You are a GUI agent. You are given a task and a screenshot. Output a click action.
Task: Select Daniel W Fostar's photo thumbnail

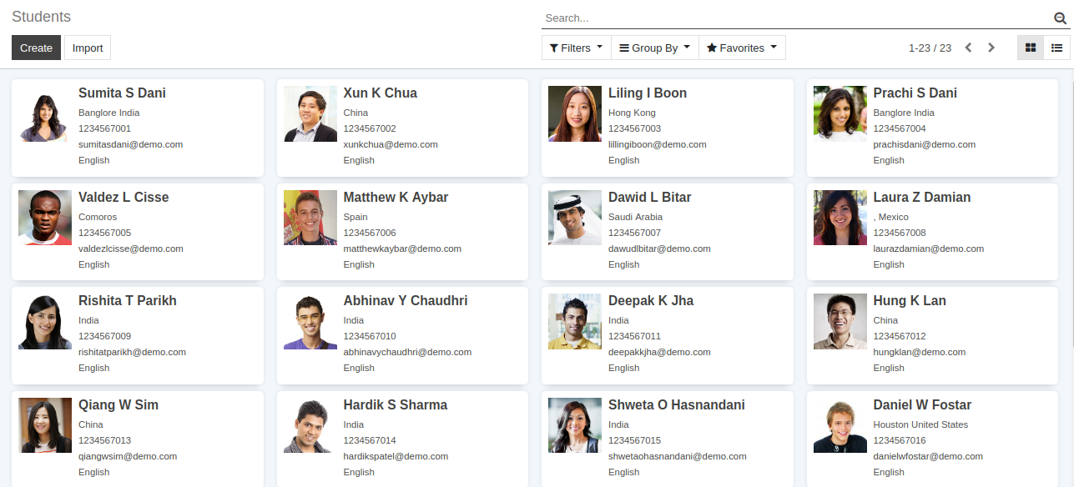tap(840, 425)
